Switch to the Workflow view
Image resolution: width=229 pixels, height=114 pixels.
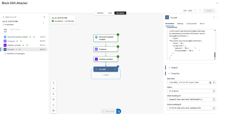coord(100,13)
